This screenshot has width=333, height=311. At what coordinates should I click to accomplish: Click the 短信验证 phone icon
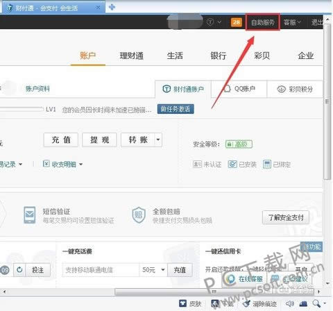click(x=30, y=215)
